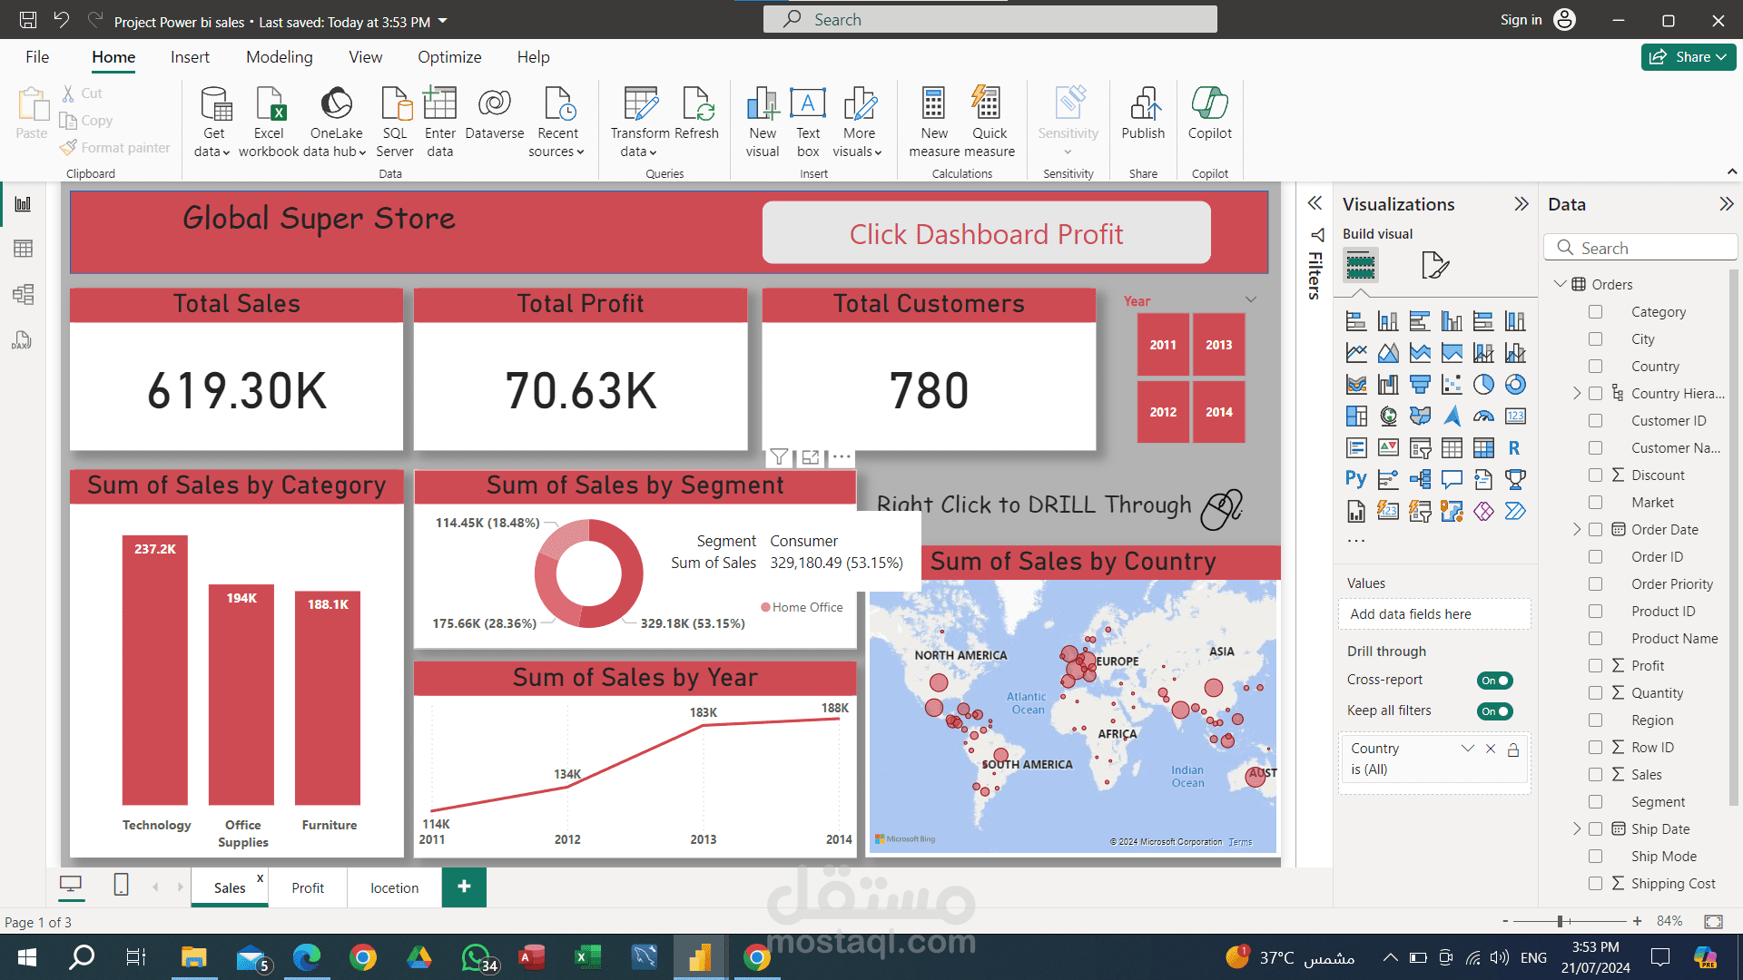This screenshot has height=980, width=1743.
Task: Disable the Keep all filters toggle
Action: click(x=1494, y=711)
